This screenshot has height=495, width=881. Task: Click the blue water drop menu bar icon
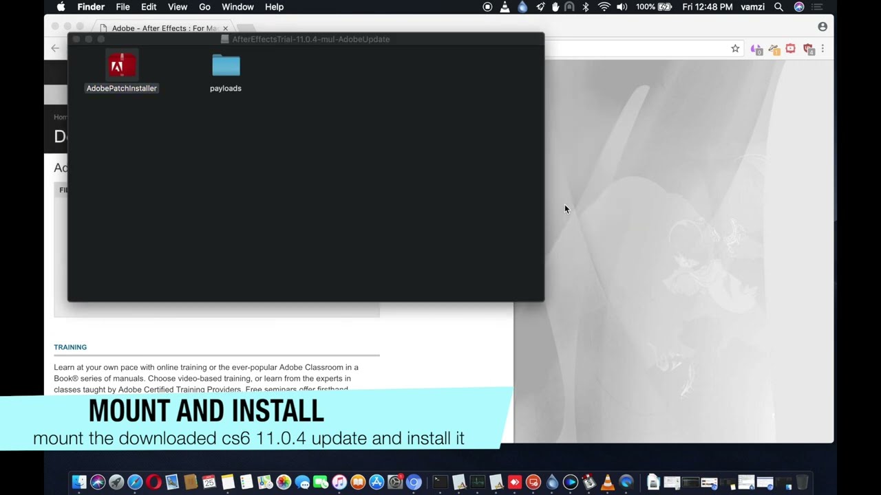(x=522, y=7)
